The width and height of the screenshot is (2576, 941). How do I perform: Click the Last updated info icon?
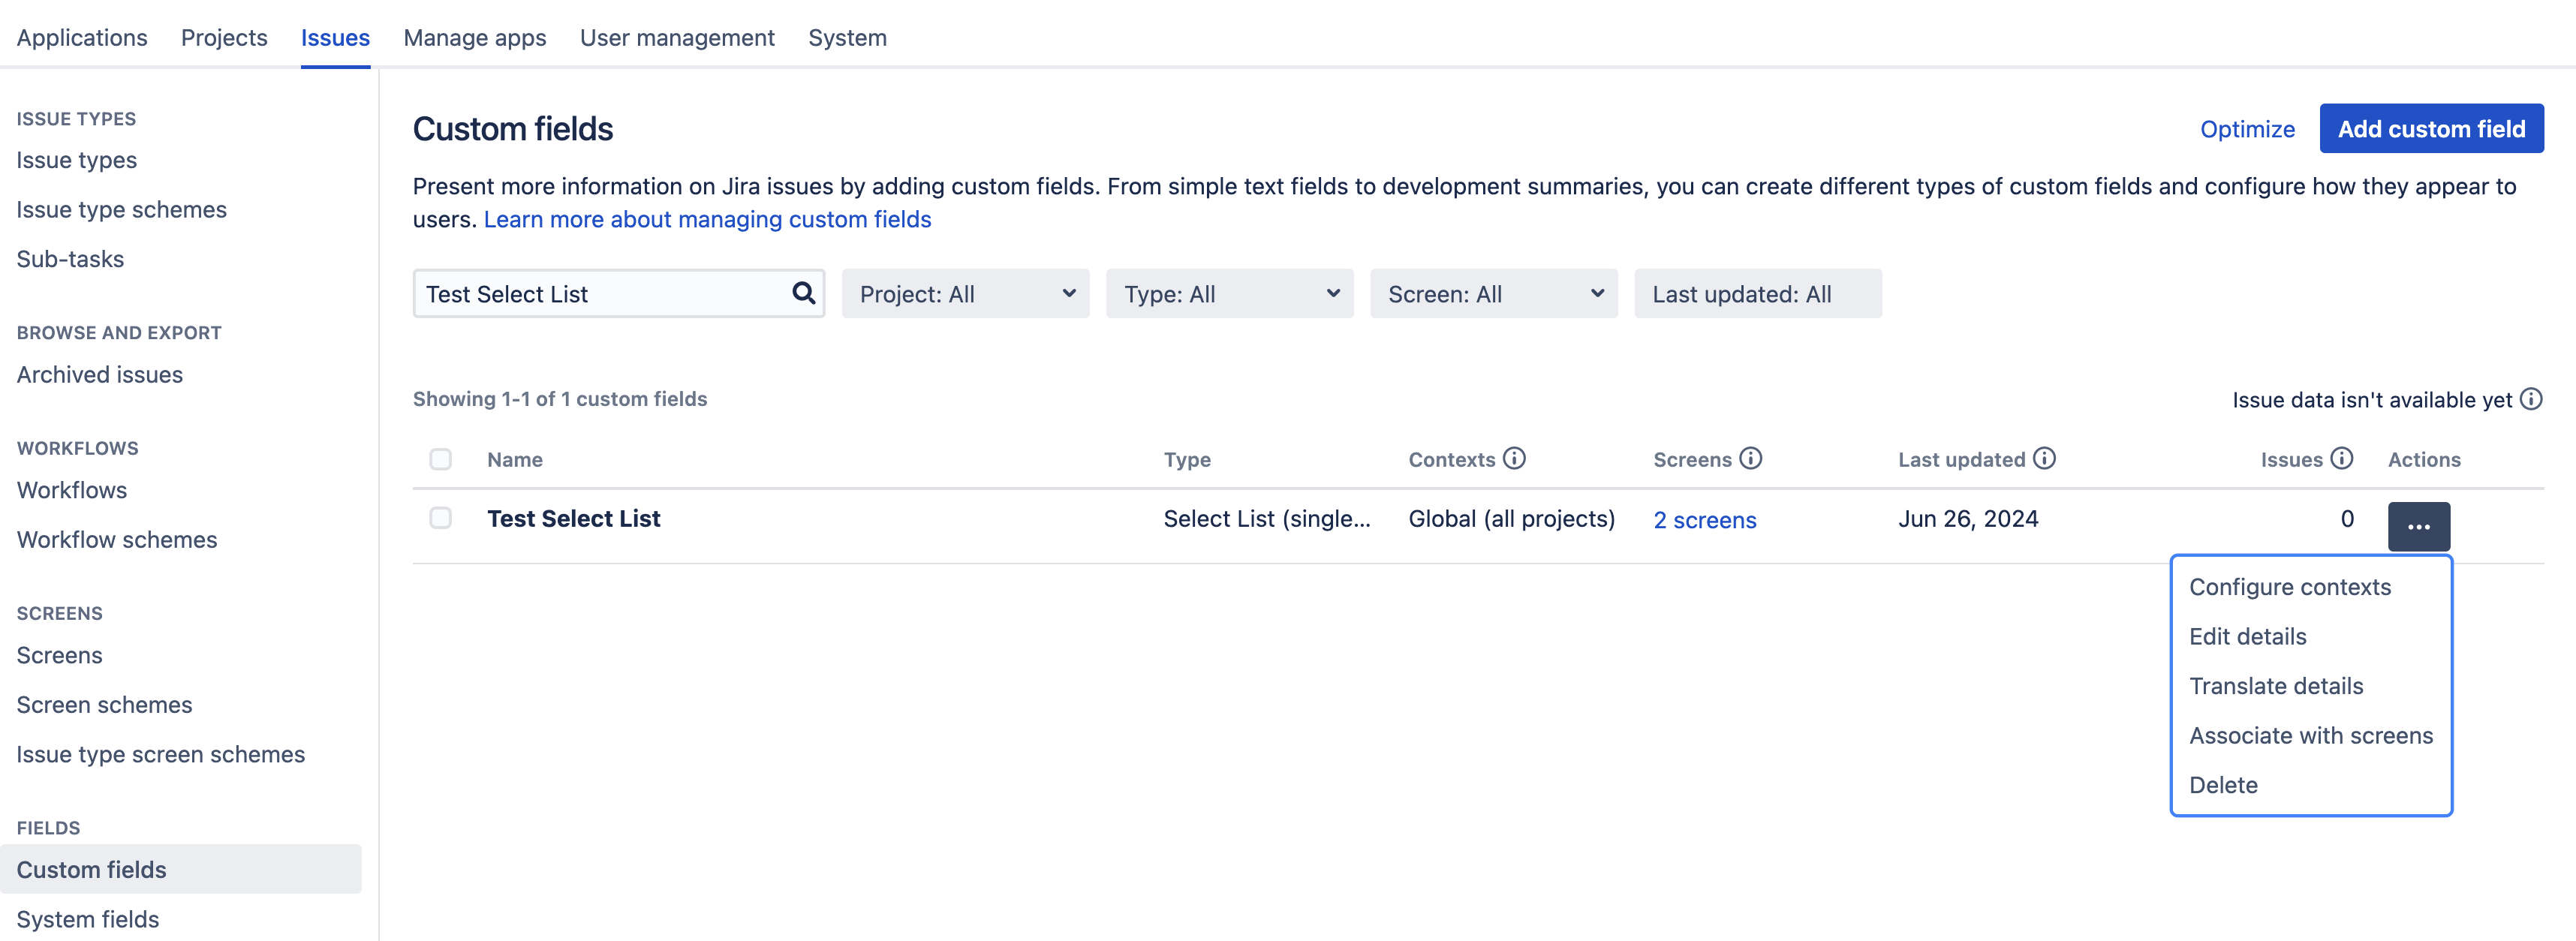click(x=2044, y=458)
